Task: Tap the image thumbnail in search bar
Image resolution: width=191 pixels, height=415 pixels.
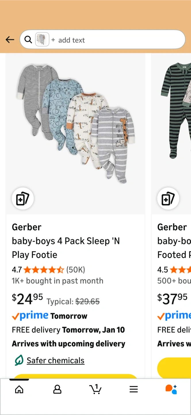Action: pos(42,40)
